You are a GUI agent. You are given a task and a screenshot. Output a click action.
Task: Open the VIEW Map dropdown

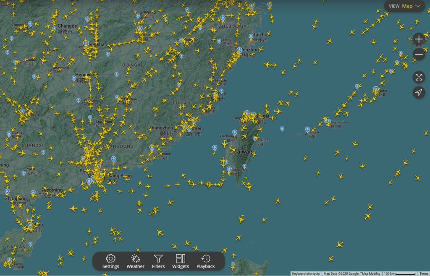tap(404, 6)
